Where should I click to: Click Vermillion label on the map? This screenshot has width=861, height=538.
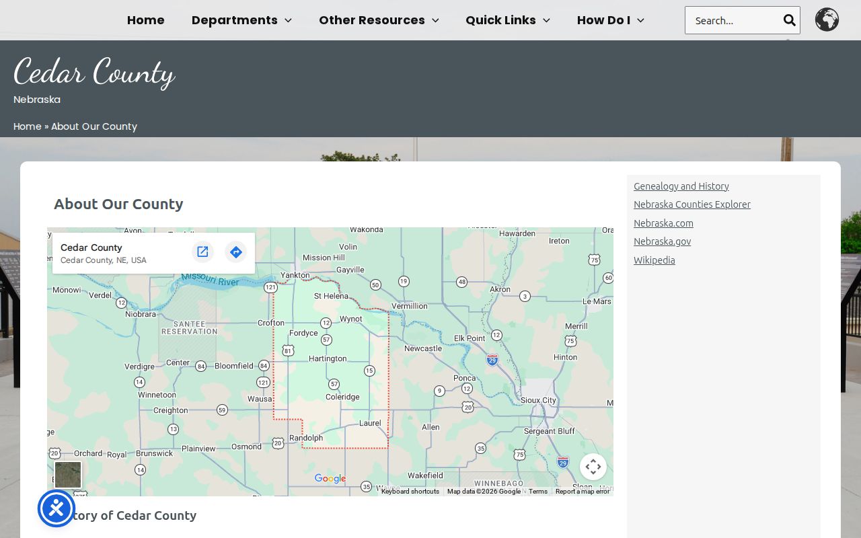[410, 306]
